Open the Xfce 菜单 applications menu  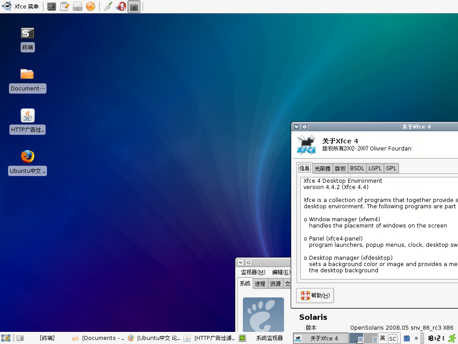point(21,6)
